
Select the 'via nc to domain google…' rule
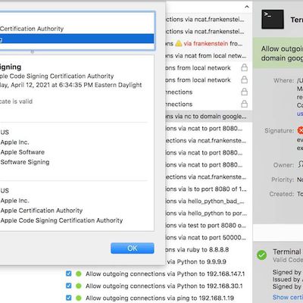208,116
